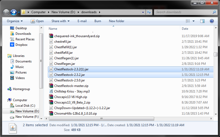
Task: Select Chocapic13_V9_Beta_2.zip archive icon
Action: (51, 102)
